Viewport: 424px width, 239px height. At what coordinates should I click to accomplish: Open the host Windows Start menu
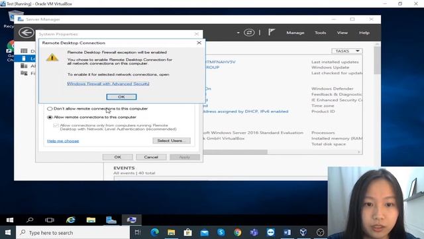tap(8, 232)
